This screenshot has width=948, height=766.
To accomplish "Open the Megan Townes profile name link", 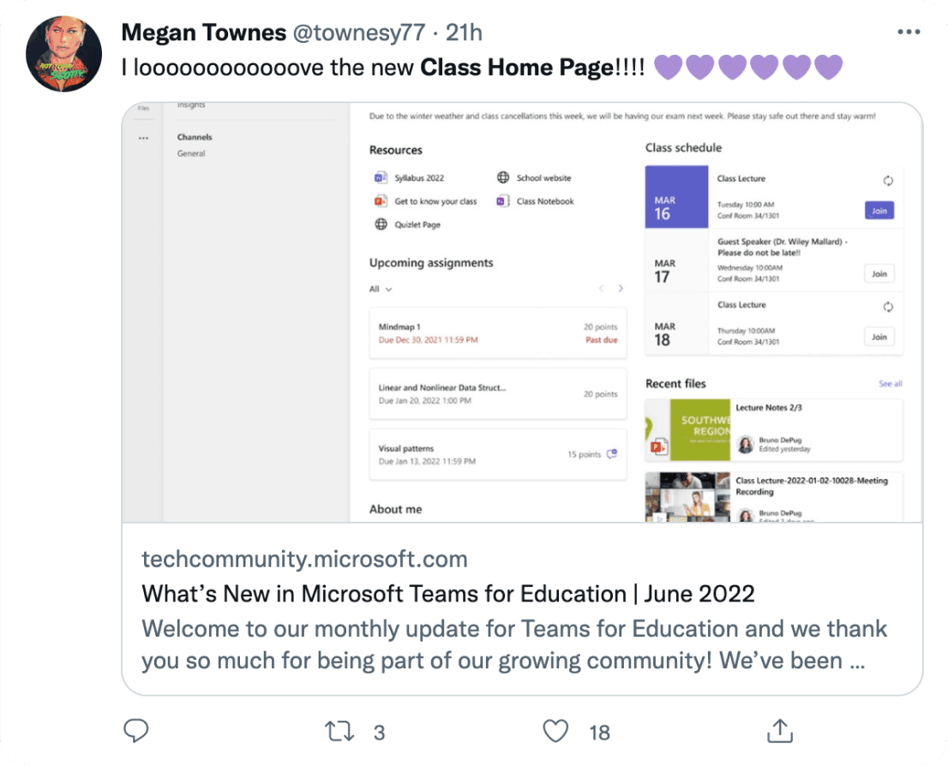I will pyautogui.click(x=203, y=33).
